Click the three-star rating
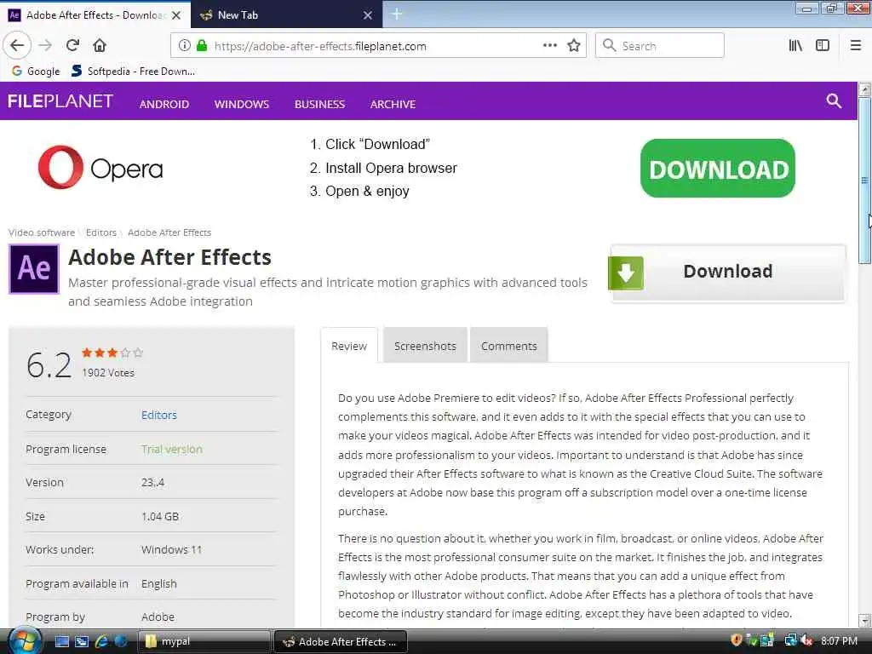 (112, 353)
